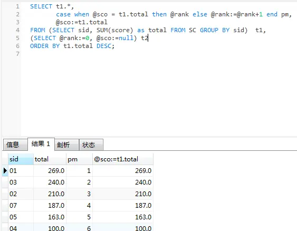Select @sco cell 210.0 in last column

123,194
